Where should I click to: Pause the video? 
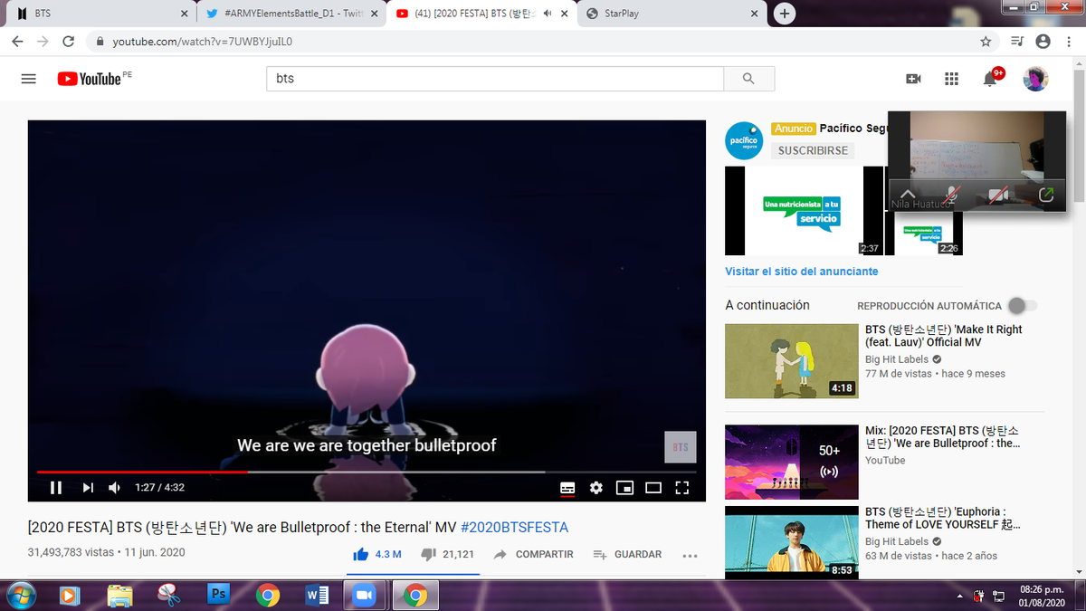pyautogui.click(x=56, y=487)
